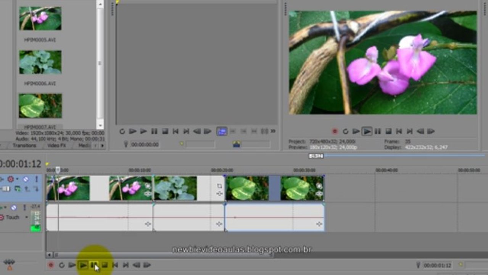Click the timecode box 00:00:01:12 at bottom right

point(438,265)
